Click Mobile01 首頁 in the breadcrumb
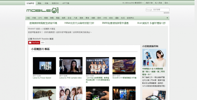This screenshot has height=100, width=197. pyautogui.click(x=34, y=29)
